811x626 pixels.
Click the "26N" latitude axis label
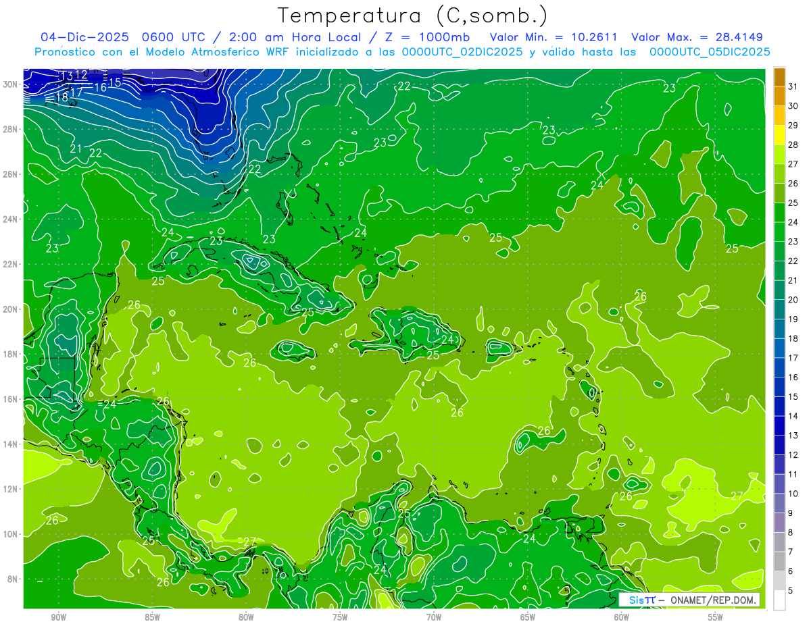(x=9, y=174)
